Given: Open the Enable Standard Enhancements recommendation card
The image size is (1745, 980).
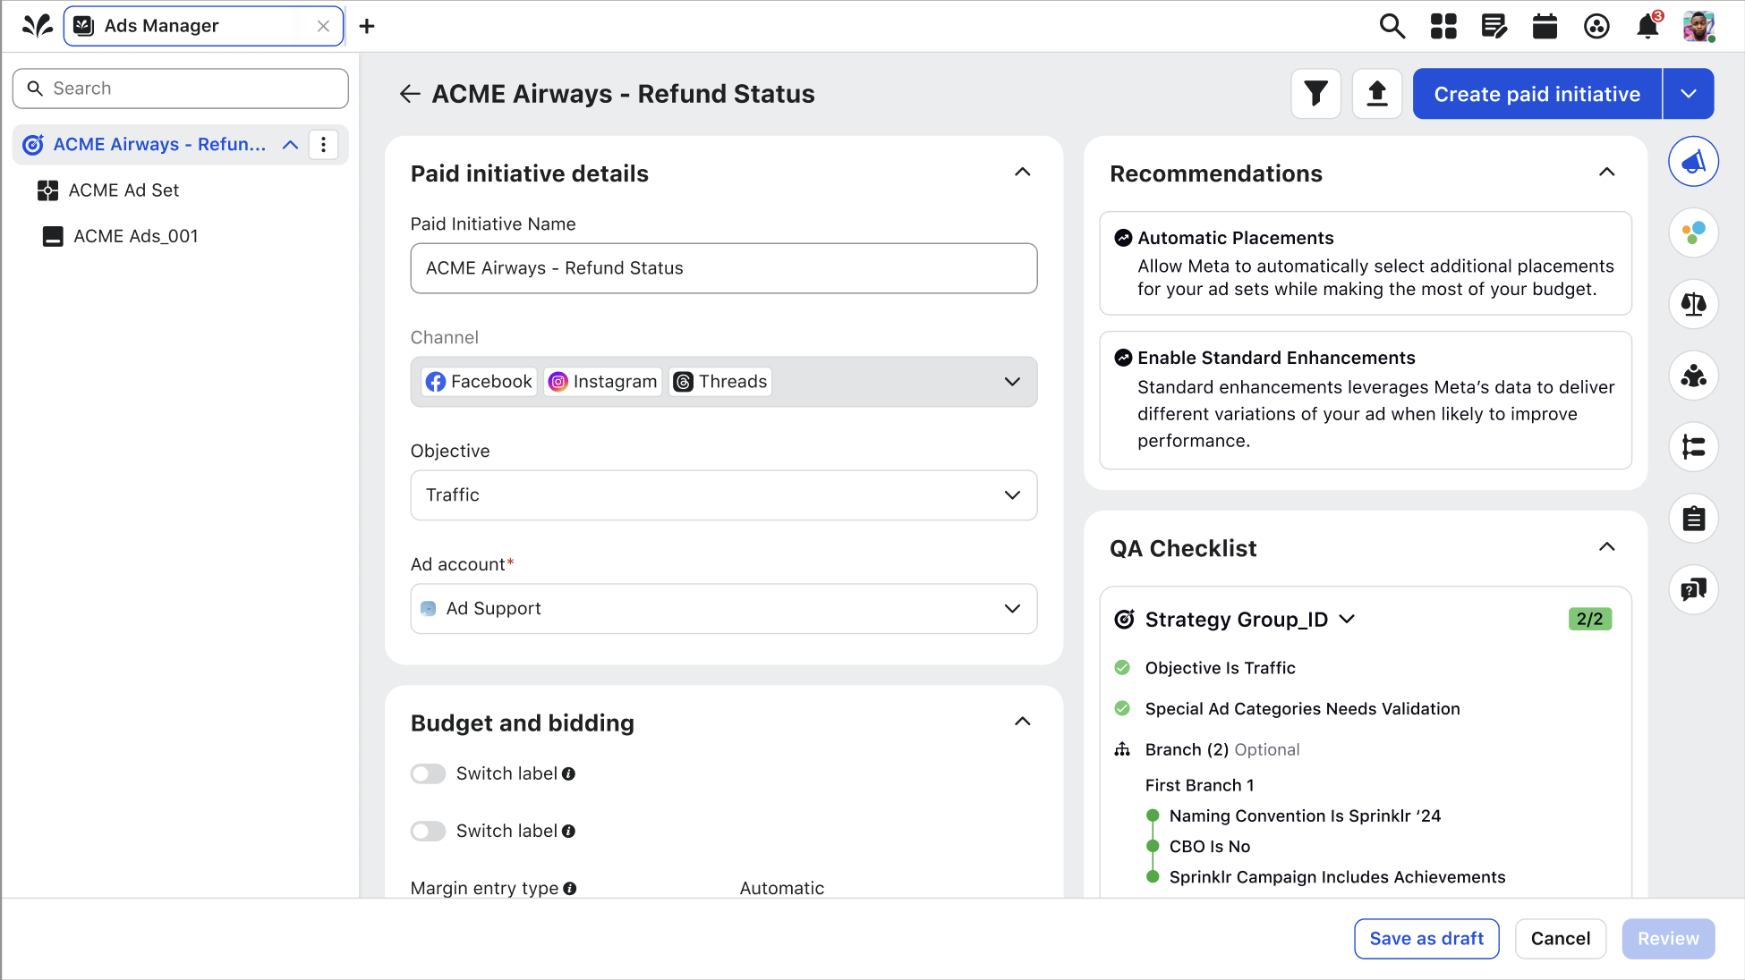Looking at the screenshot, I should (x=1366, y=400).
